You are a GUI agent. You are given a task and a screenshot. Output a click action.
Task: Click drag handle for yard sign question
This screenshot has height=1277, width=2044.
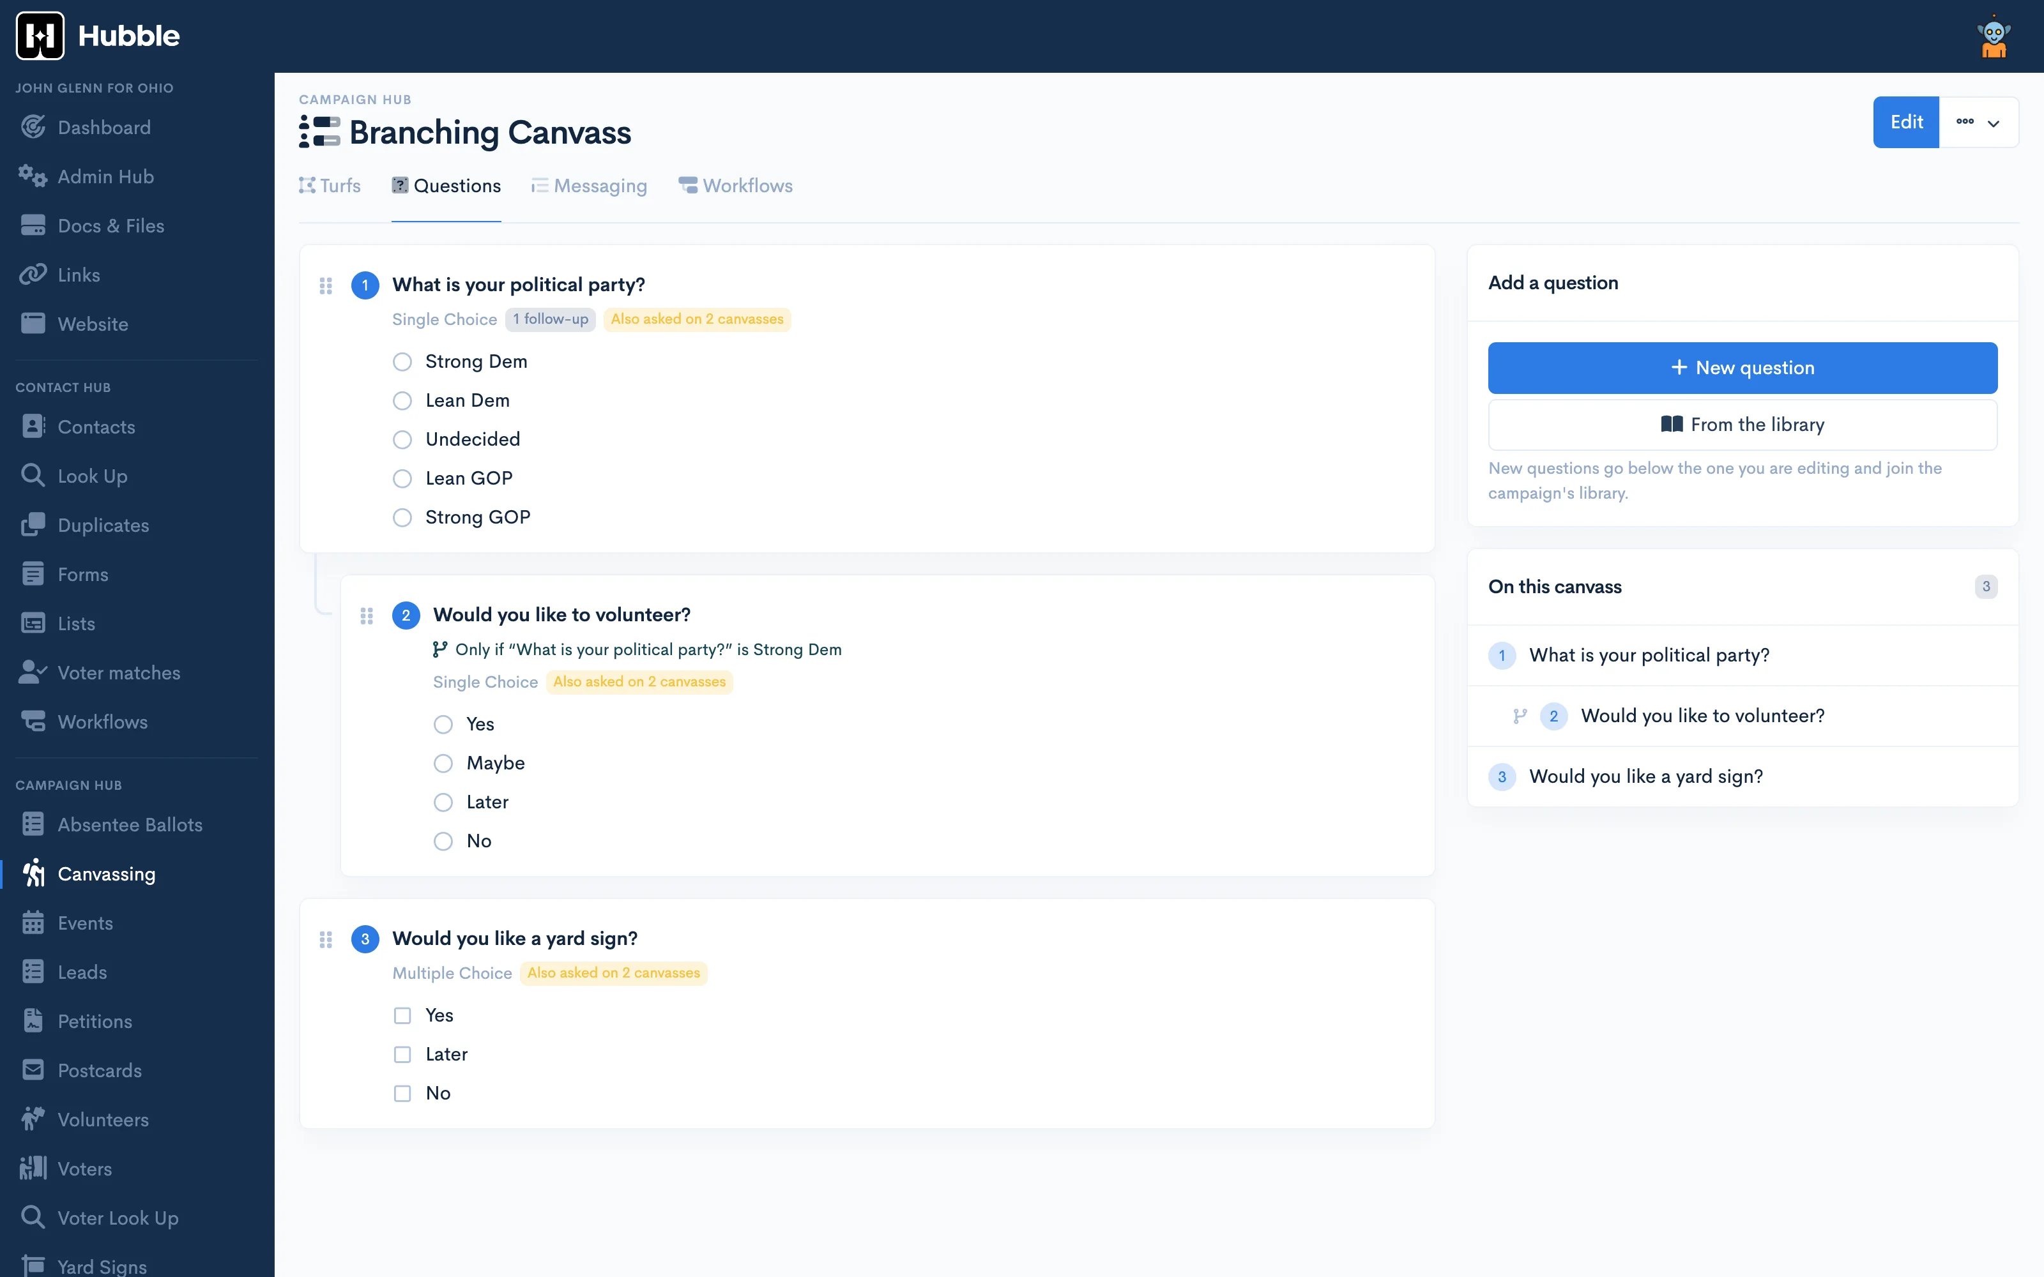pos(326,939)
